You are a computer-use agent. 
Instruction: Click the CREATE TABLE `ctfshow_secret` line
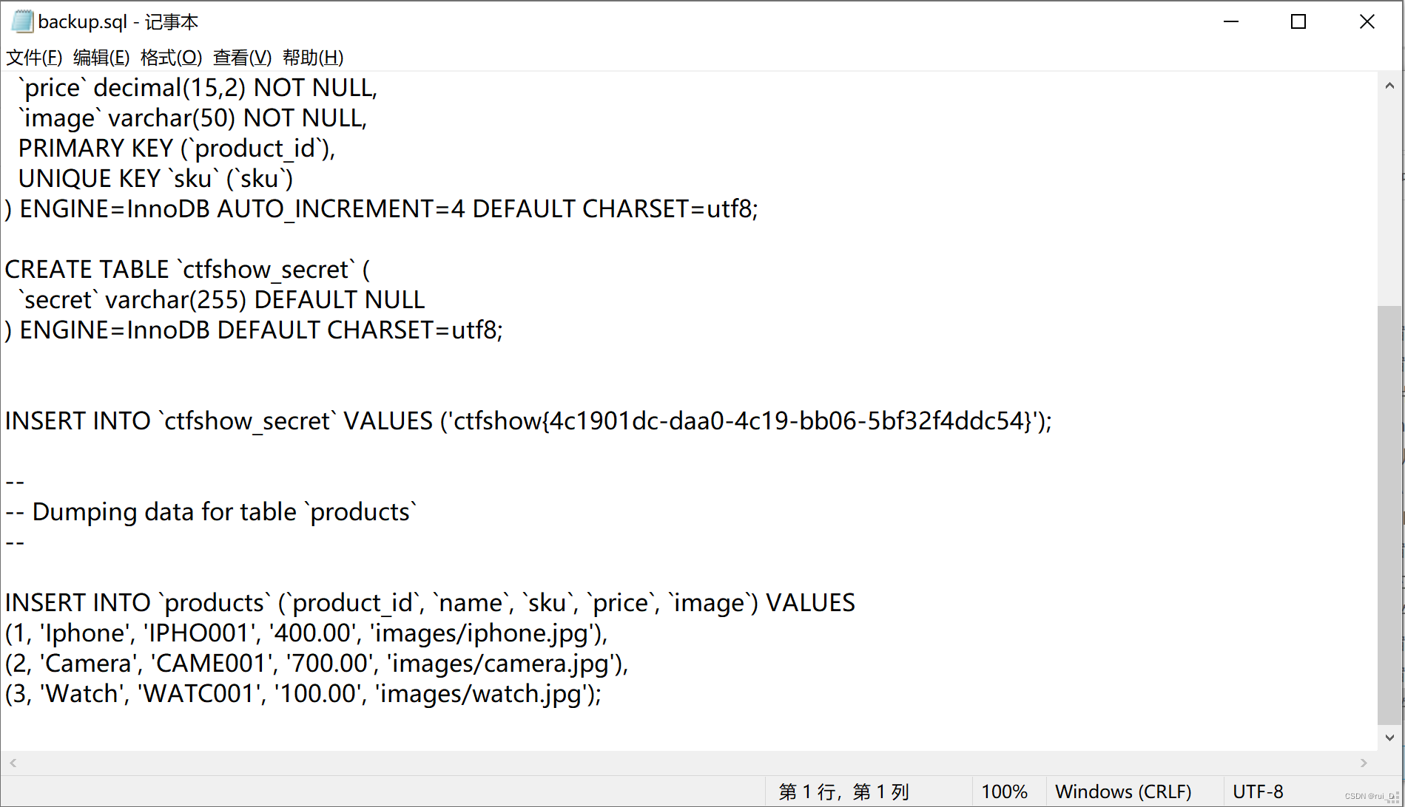[x=187, y=270]
